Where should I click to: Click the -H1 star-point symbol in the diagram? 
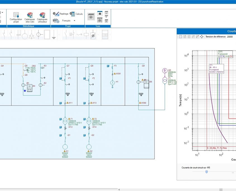(x=113, y=83)
